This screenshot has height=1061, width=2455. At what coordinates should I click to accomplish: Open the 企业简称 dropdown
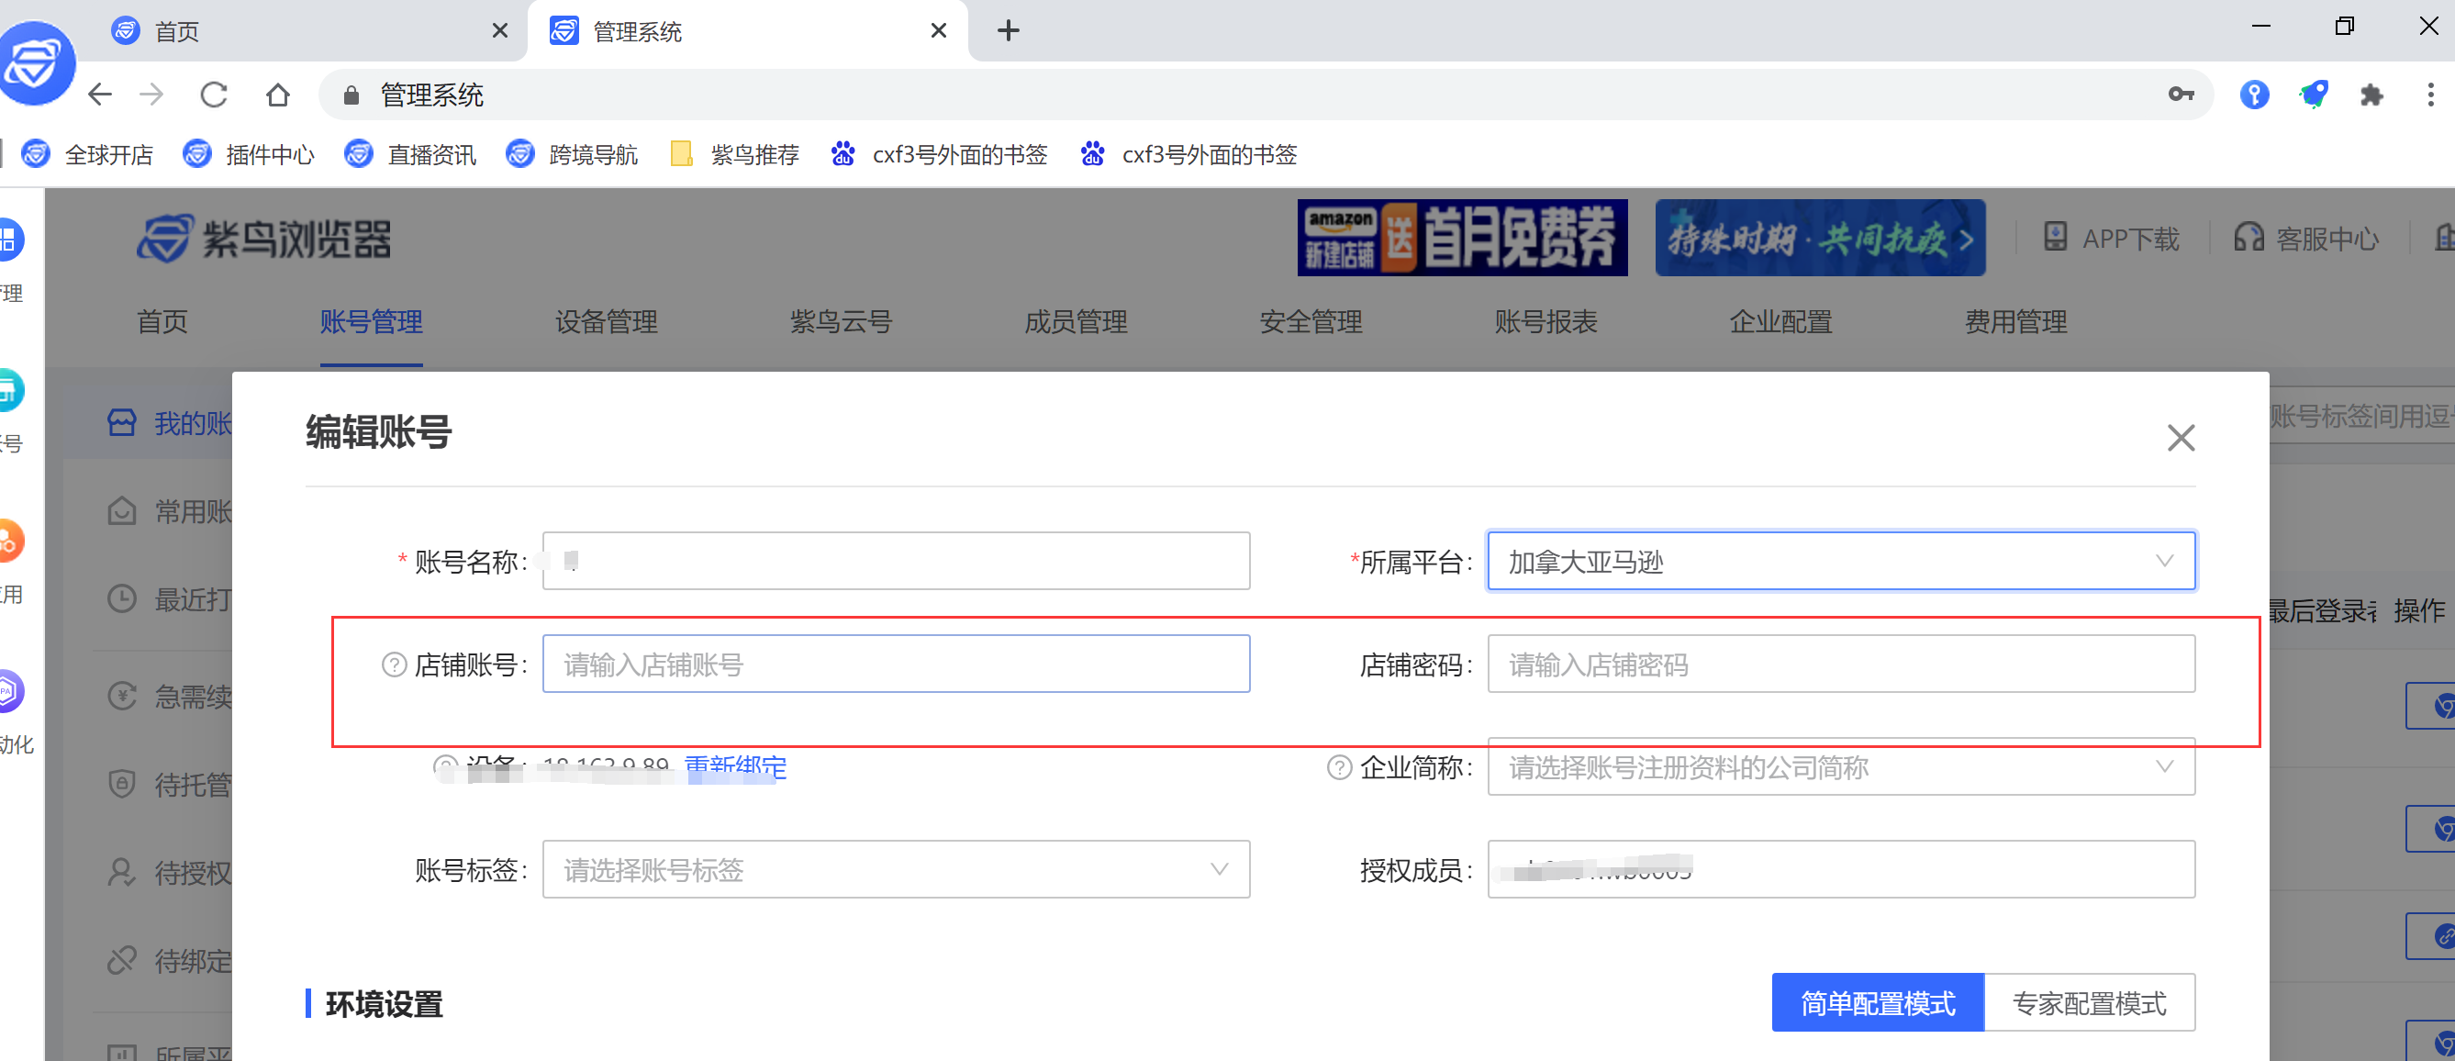[x=1840, y=767]
